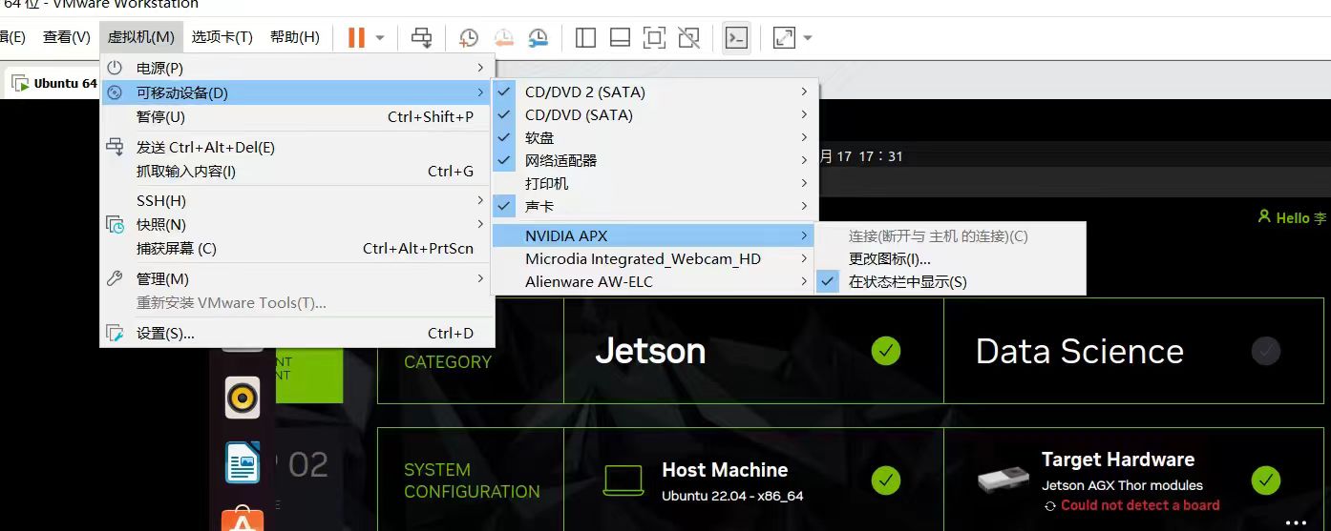This screenshot has height=531, width=1331.
Task: Open the 虚拟机(M) menu bar item
Action: (x=141, y=37)
